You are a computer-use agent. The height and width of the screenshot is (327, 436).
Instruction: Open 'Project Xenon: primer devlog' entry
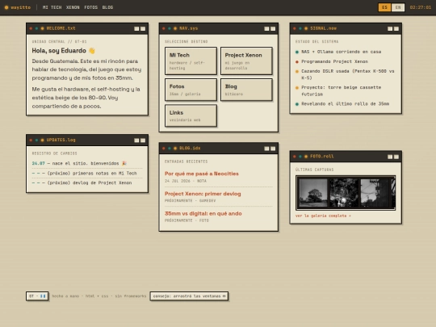coord(203,194)
